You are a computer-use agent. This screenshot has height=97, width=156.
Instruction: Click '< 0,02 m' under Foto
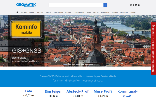click(x=29, y=95)
